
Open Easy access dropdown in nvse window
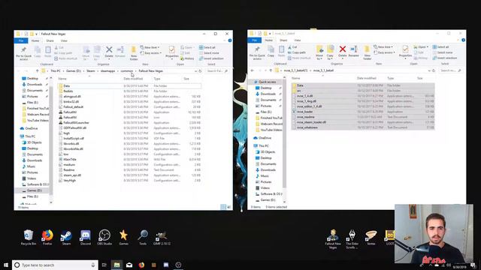pyautogui.click(x=384, y=52)
